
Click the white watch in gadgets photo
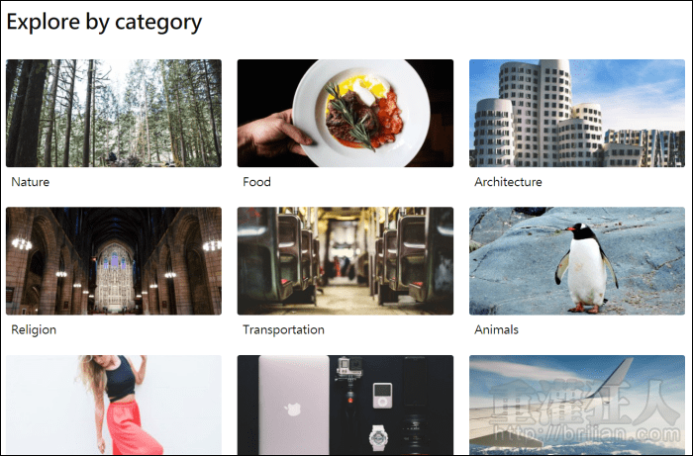(x=378, y=437)
